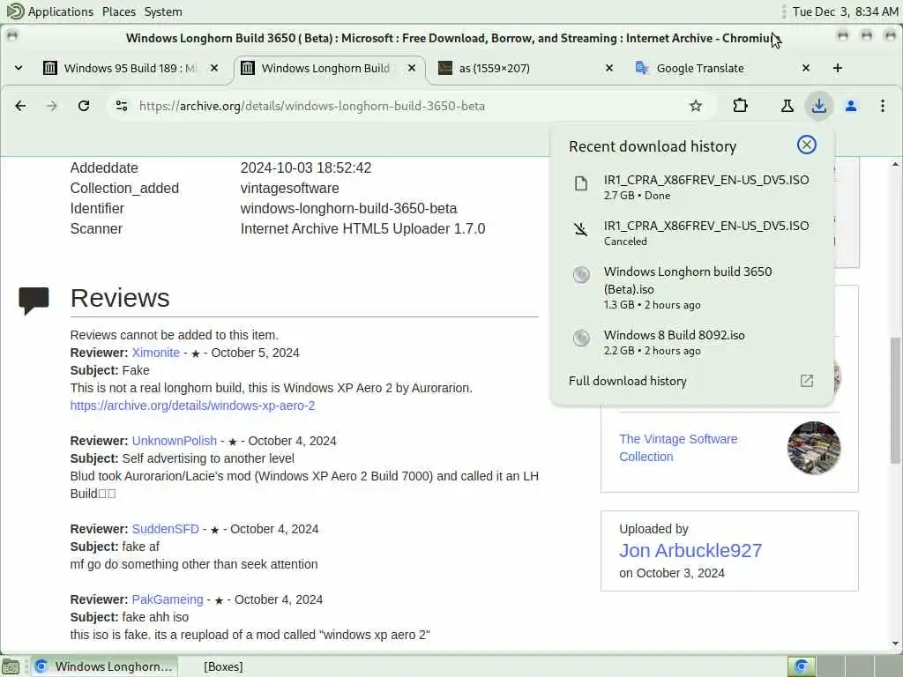Image resolution: width=903 pixels, height=677 pixels.
Task: Open the Windows 8 Build 8092.iso entry
Action: 692,342
